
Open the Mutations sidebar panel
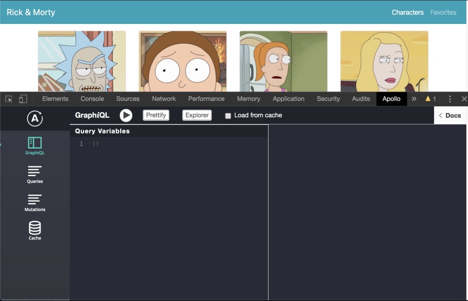[x=35, y=203]
